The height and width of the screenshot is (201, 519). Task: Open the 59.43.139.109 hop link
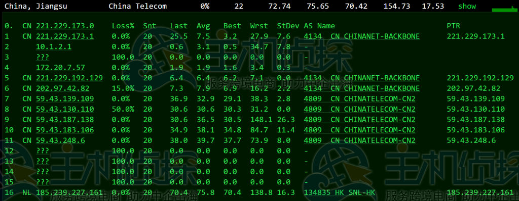[65, 99]
